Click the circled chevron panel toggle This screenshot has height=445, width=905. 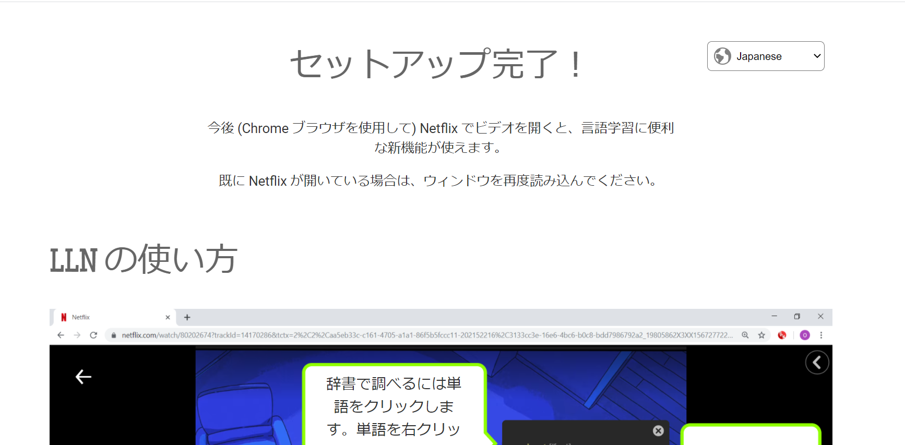(817, 363)
